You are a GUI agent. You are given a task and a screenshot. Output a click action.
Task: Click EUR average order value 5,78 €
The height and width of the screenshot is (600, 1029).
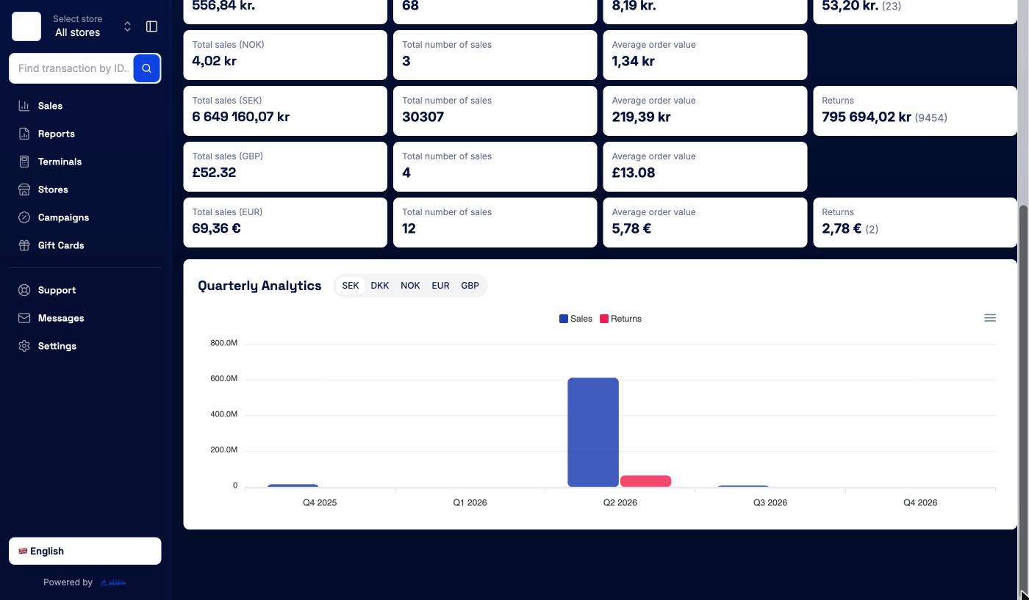(631, 228)
